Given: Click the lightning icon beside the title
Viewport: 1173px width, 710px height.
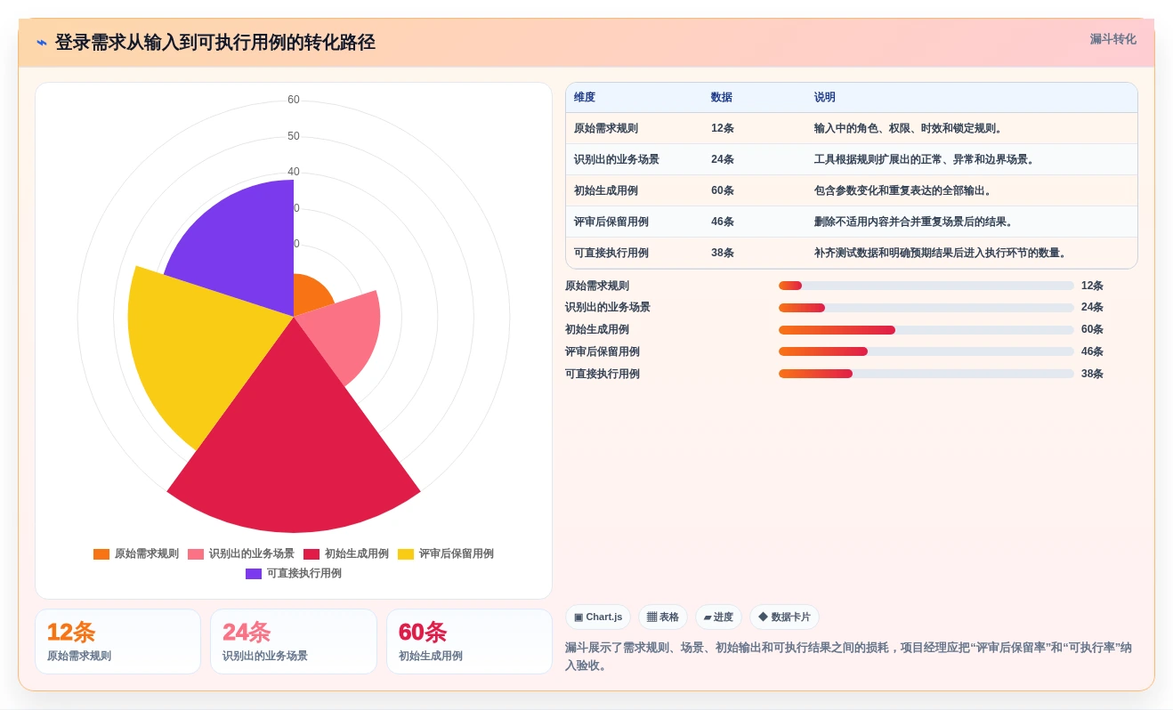Looking at the screenshot, I should [42, 43].
